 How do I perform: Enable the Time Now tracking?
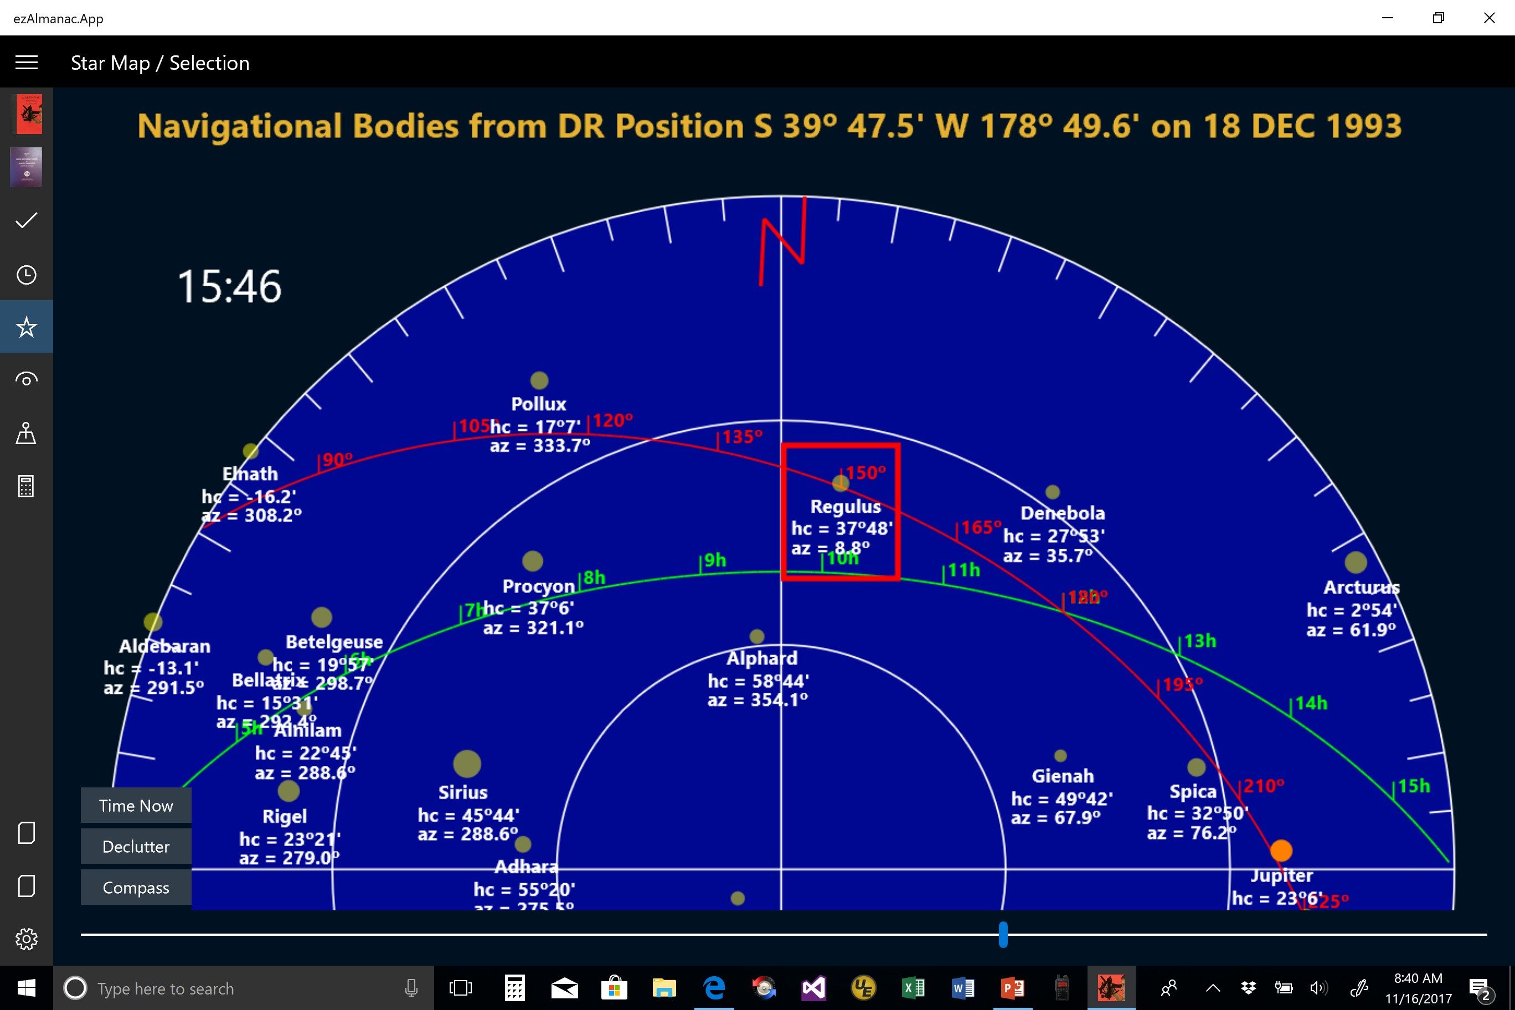[x=134, y=806]
